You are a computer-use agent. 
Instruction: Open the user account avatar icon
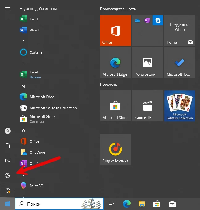(8, 131)
